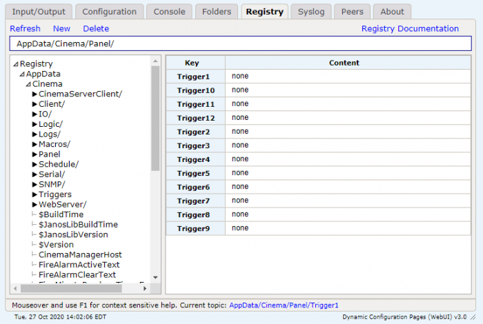Expand the CinemaServerClient/ node

point(34,94)
